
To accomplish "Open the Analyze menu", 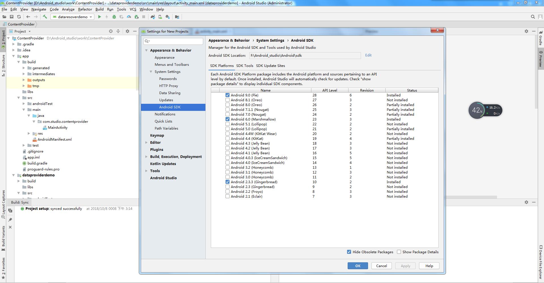I will [x=68, y=9].
